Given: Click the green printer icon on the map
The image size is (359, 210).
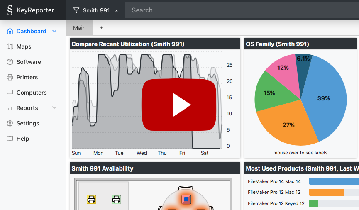Looking at the screenshot, I should point(116,200).
